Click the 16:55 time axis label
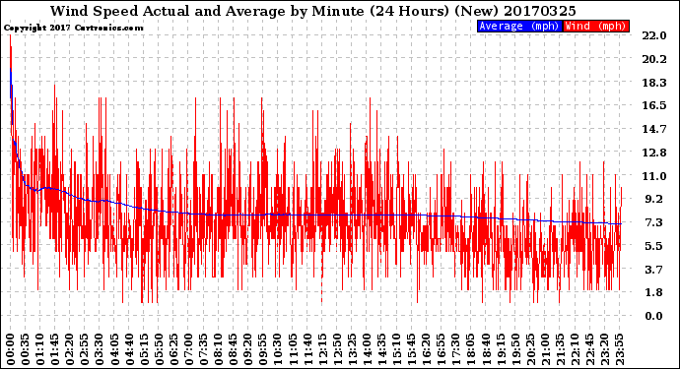This screenshot has width=680, height=369. (441, 349)
